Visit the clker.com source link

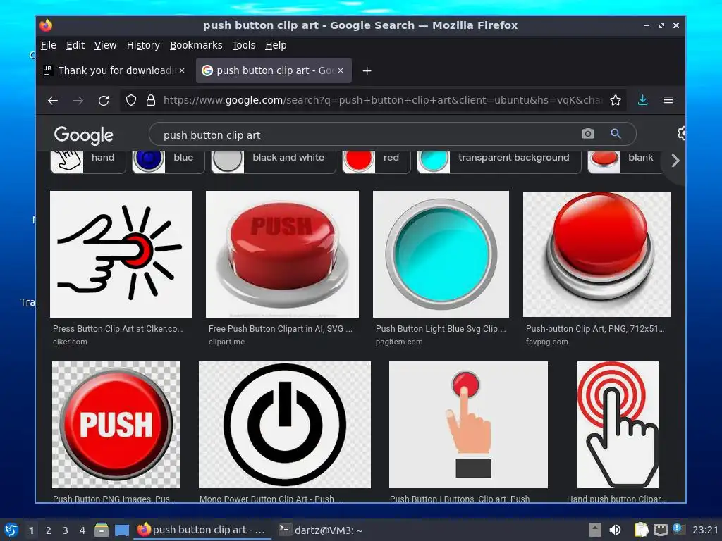pos(70,342)
